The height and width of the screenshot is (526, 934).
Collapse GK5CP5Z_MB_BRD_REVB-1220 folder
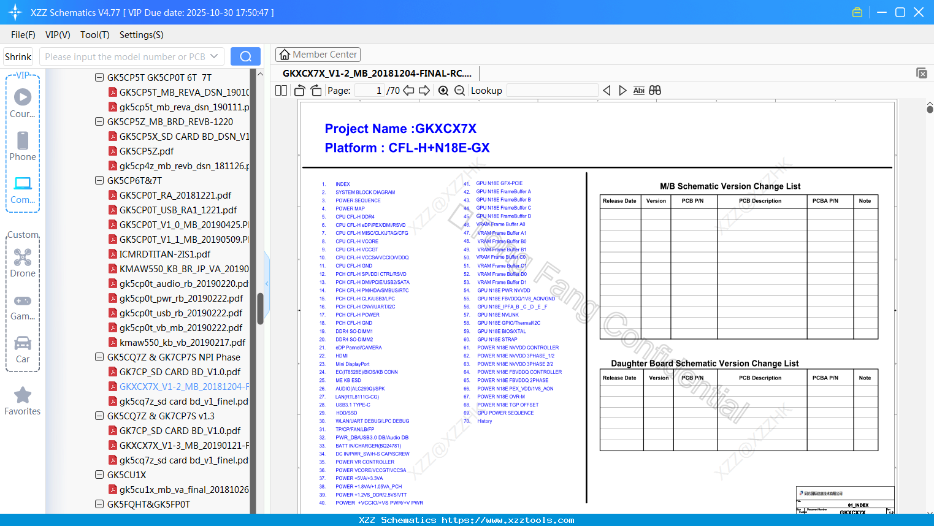point(99,121)
